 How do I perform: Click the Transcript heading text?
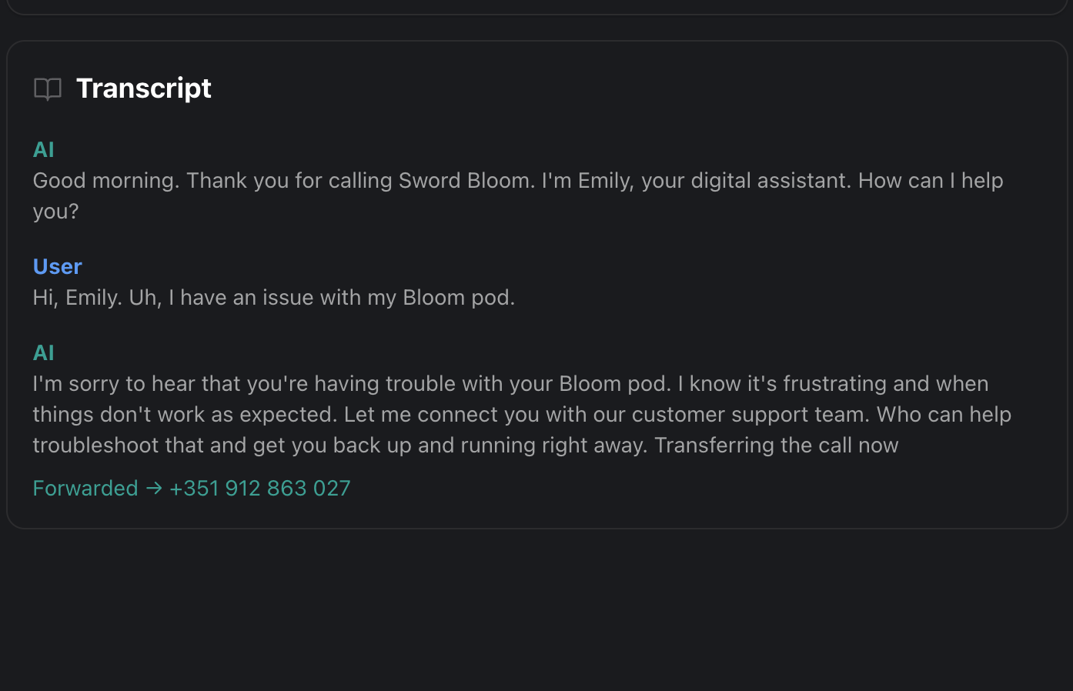144,88
